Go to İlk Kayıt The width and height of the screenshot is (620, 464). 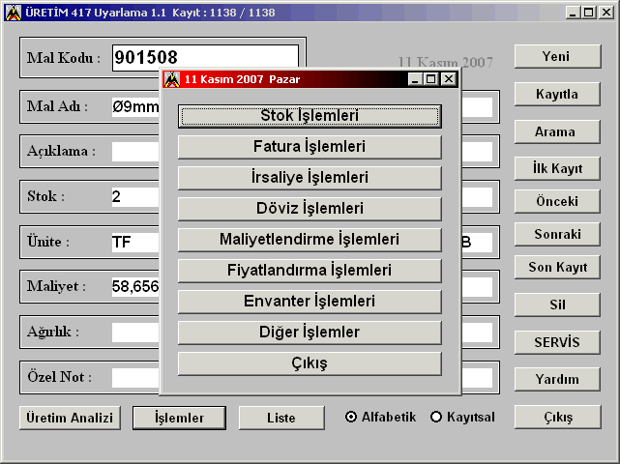click(x=556, y=168)
